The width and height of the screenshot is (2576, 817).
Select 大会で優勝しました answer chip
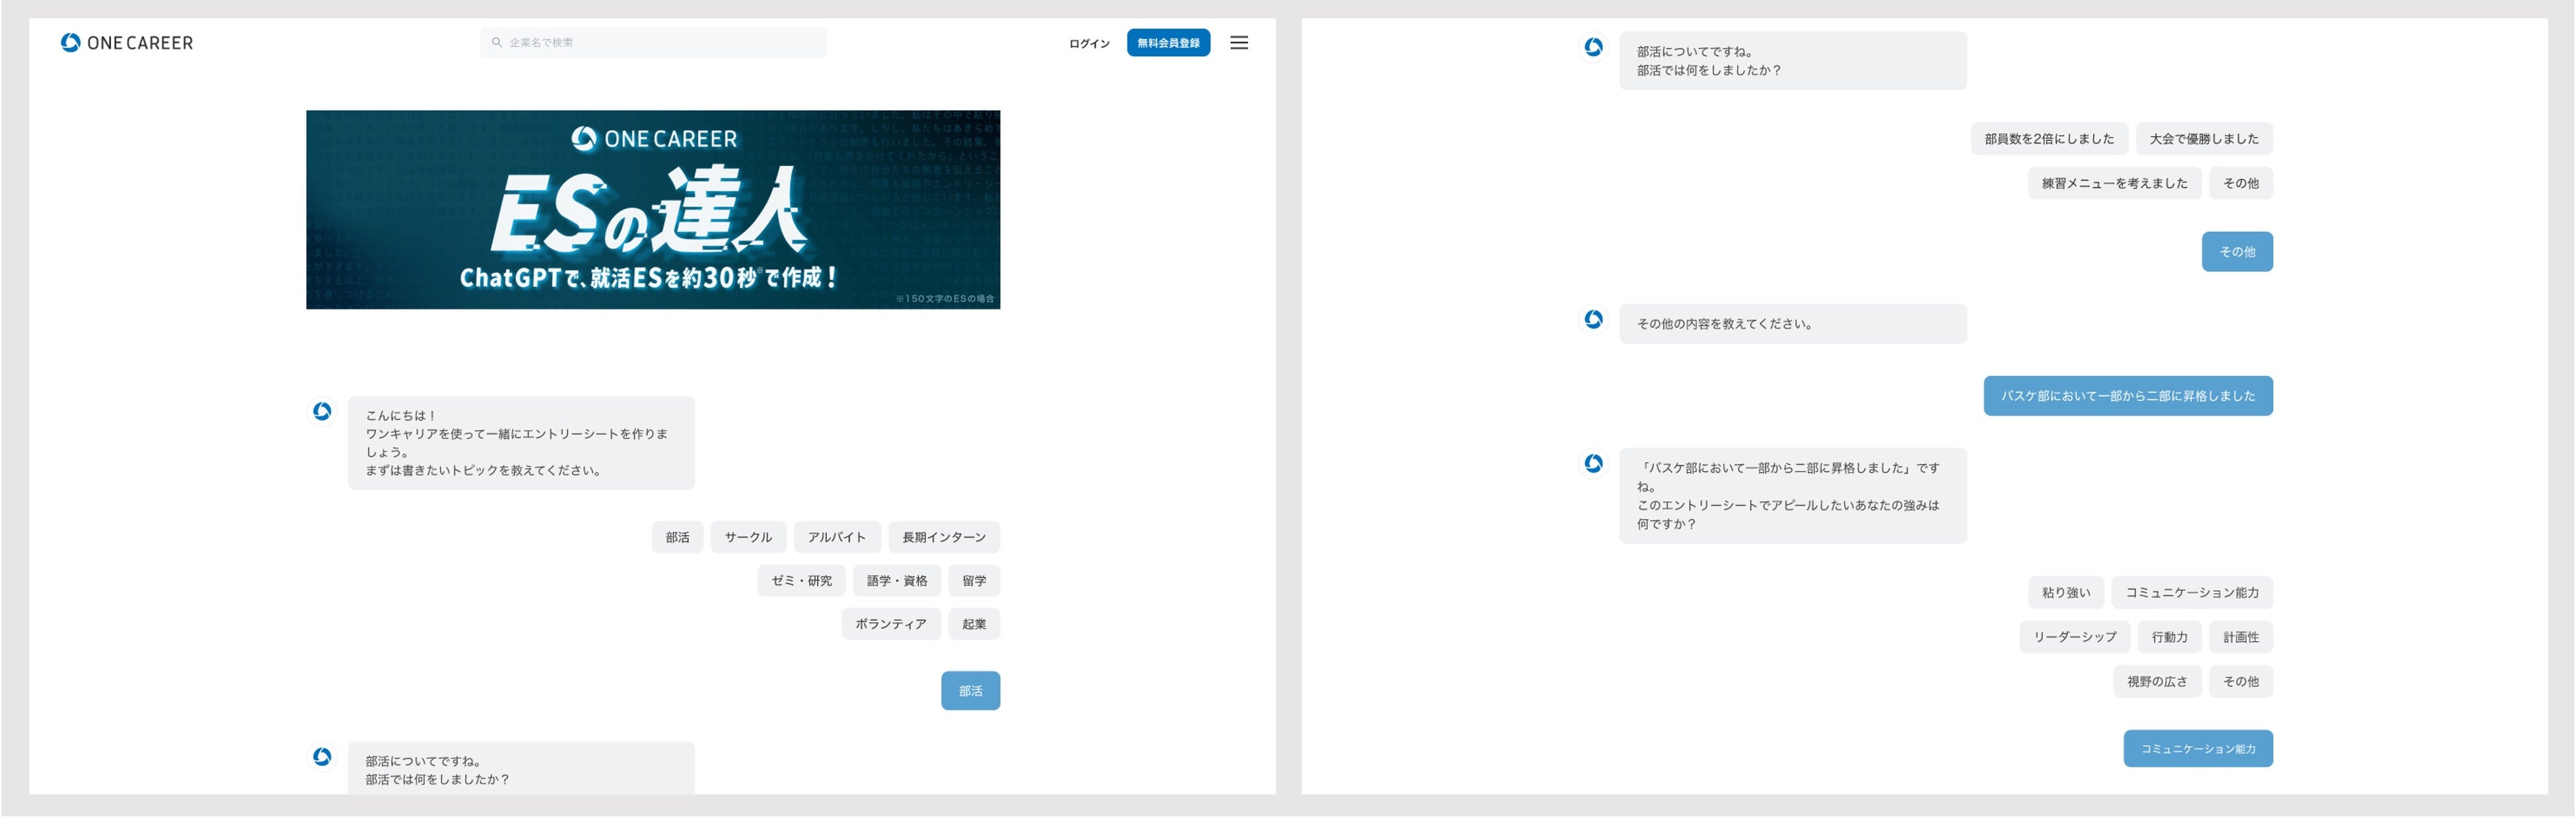pyautogui.click(x=2203, y=139)
